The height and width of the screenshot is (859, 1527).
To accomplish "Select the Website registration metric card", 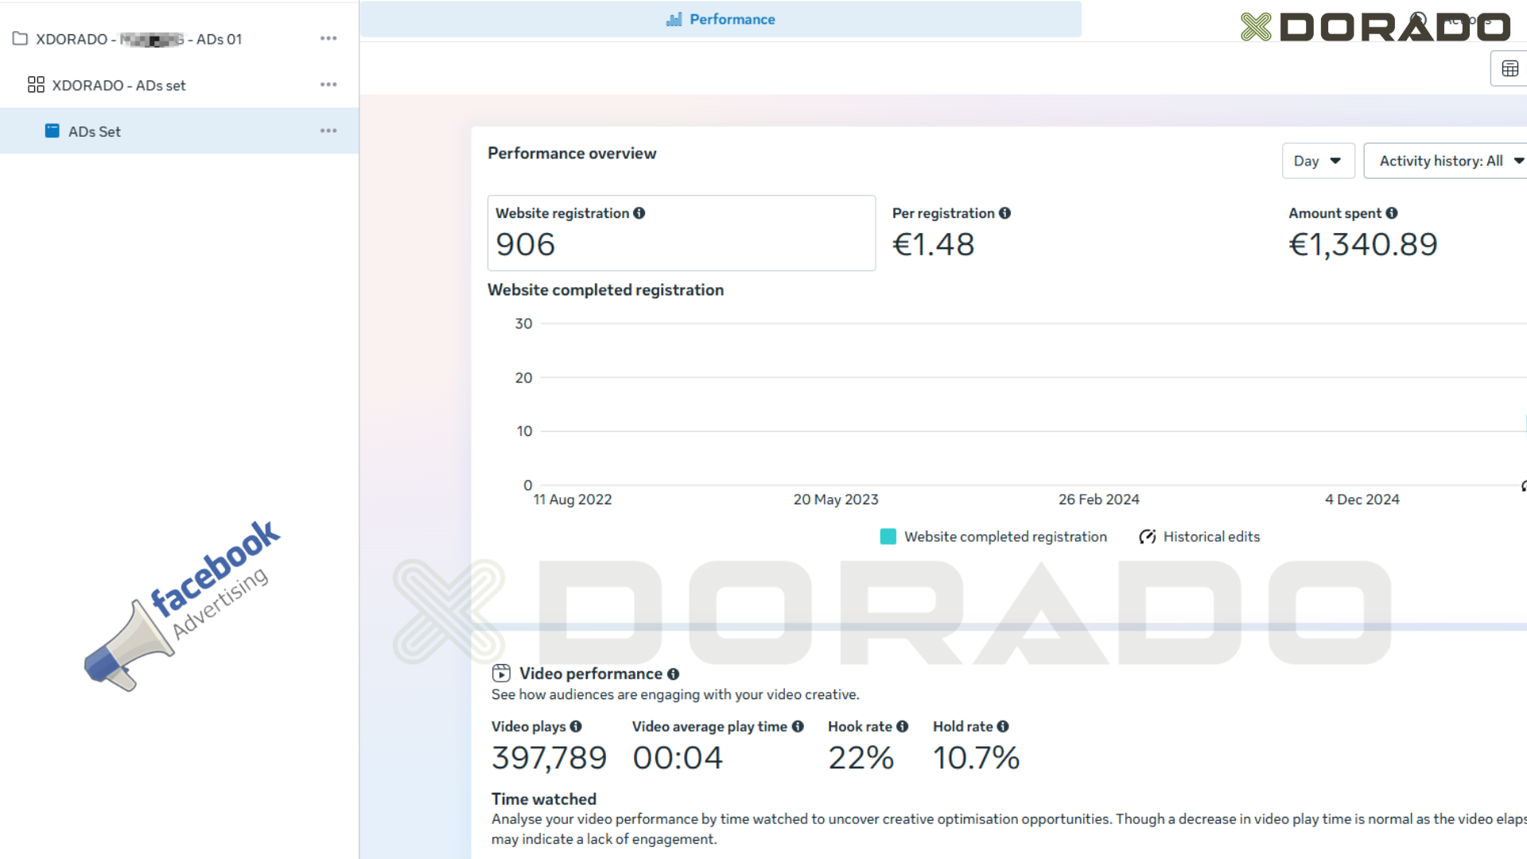I will 682,233.
